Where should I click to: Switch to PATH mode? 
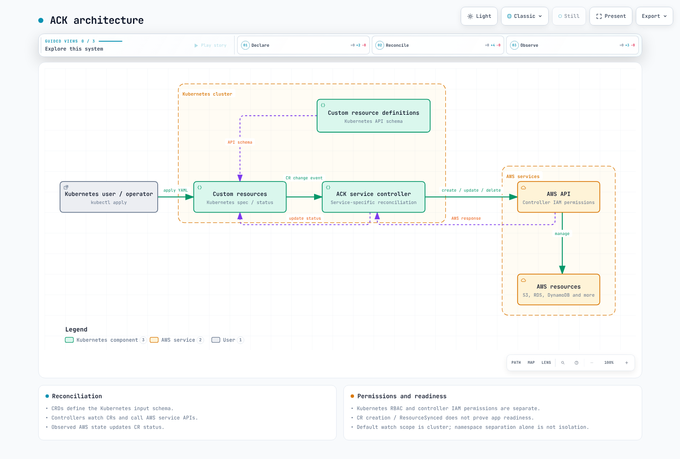(516, 363)
